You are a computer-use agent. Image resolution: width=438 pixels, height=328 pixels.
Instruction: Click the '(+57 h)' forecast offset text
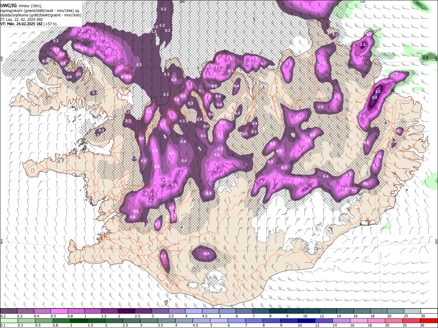coord(50,24)
